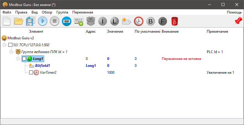Start polling with the blue play button
244x125 pixels.
pyautogui.click(x=43, y=21)
